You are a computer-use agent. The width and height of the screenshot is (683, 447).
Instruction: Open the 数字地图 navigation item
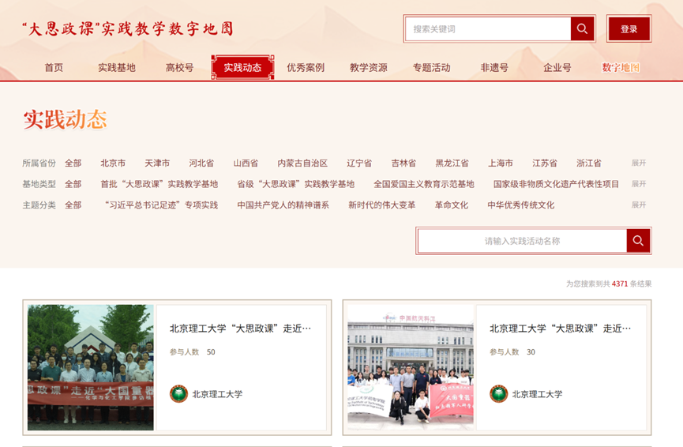pos(621,68)
